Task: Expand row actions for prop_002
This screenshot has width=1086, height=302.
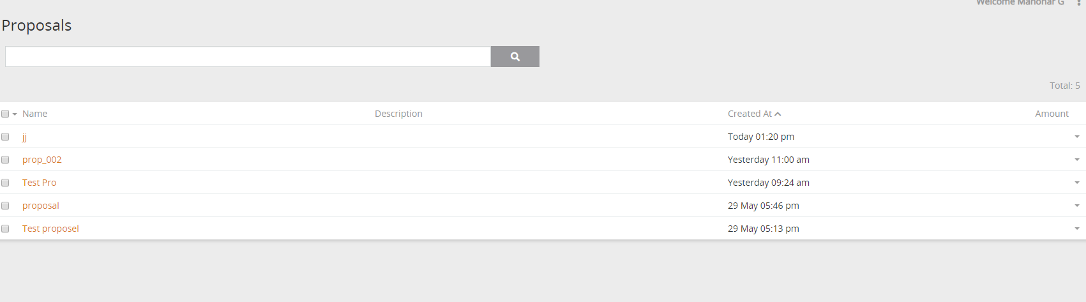Action: pyautogui.click(x=1077, y=160)
